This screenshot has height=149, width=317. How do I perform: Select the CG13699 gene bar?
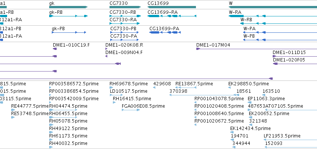click(x=172, y=7)
